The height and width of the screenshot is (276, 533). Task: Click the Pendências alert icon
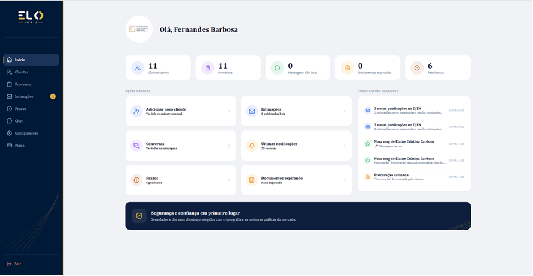[x=417, y=68]
